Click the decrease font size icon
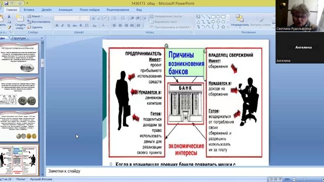 pyautogui.click(x=99, y=18)
